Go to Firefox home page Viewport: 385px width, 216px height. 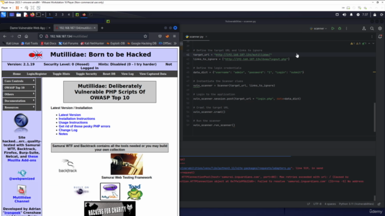(26, 36)
